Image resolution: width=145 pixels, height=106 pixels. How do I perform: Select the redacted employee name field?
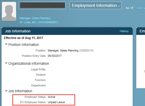point(42,5)
